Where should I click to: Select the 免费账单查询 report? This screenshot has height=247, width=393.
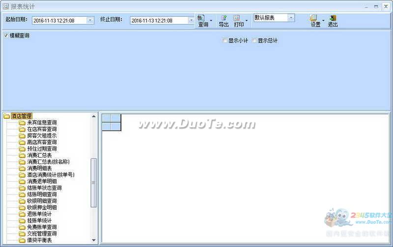tap(42, 227)
